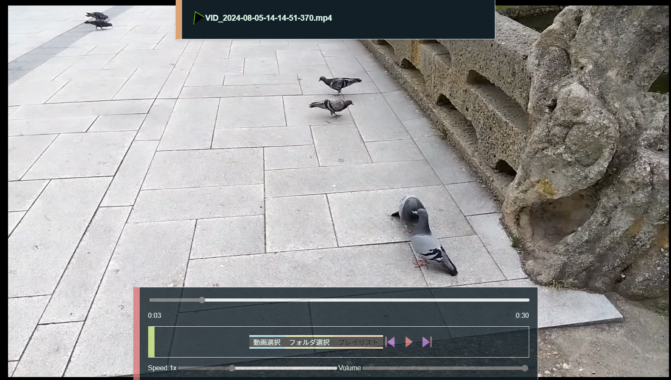Click the VID_2024-08-05-14-14-51-370.mp4 title text
The height and width of the screenshot is (380, 671).
click(x=268, y=18)
